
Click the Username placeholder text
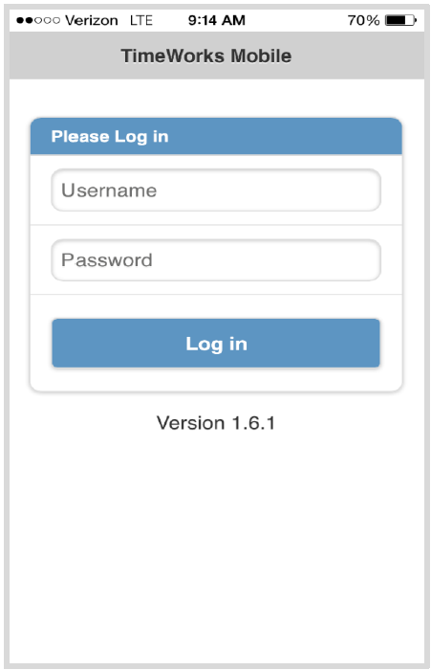(109, 190)
